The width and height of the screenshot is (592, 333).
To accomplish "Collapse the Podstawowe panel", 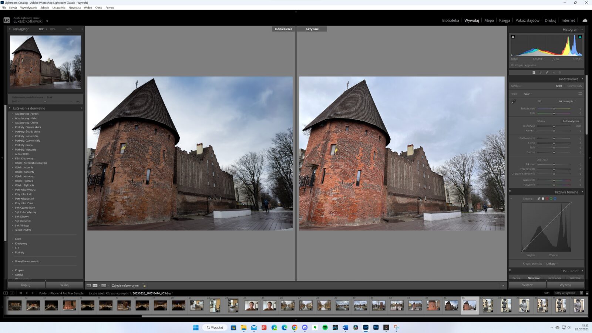I will pos(582,79).
